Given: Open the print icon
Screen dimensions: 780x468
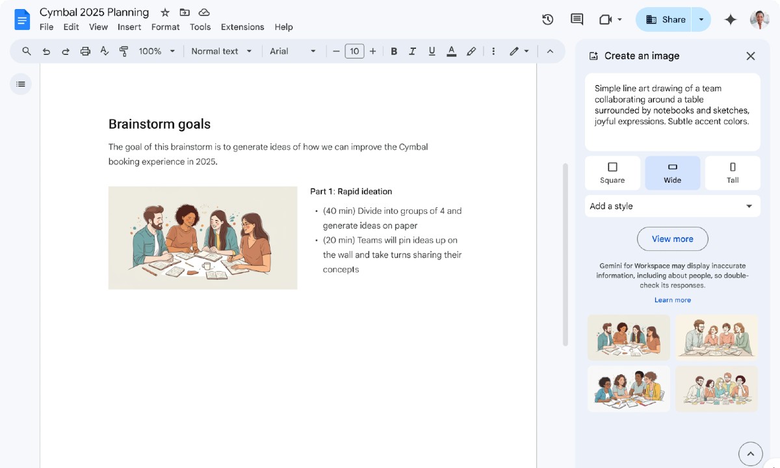Looking at the screenshot, I should [84, 51].
